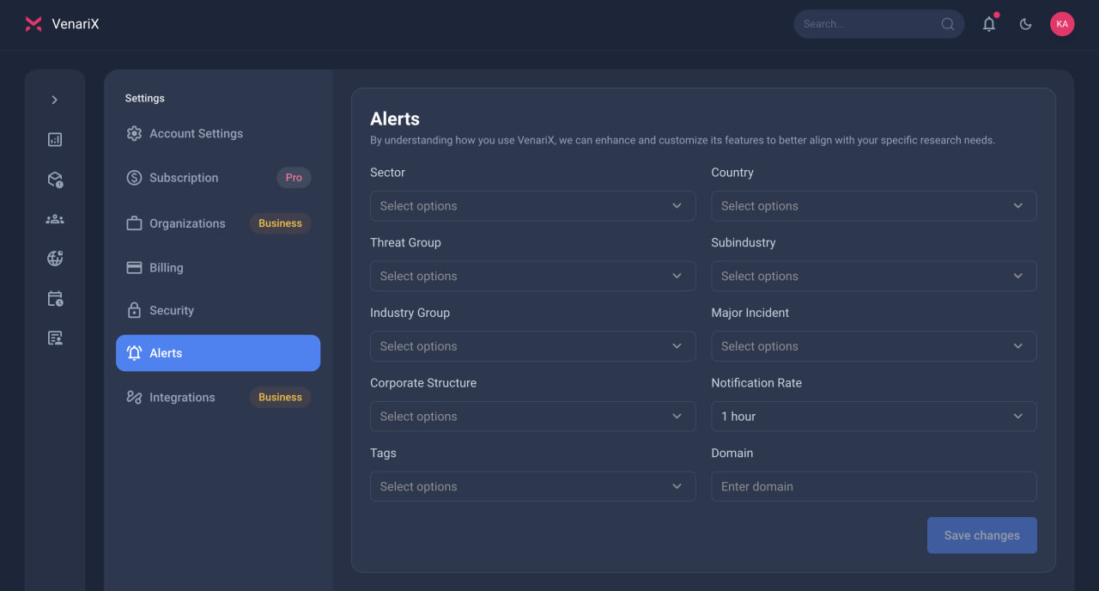This screenshot has width=1099, height=591.
Task: Click the Save changes button
Action: (981, 535)
